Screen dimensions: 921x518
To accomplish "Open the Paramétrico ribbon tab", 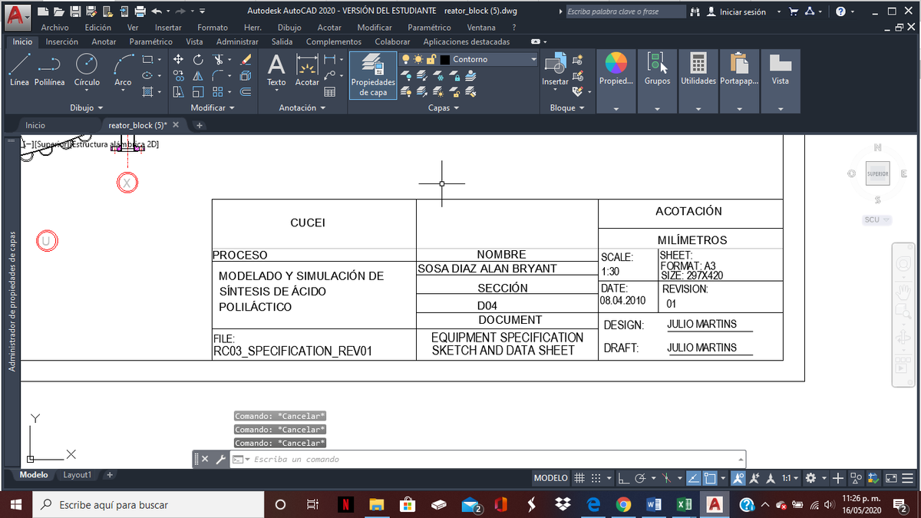I will [x=151, y=41].
